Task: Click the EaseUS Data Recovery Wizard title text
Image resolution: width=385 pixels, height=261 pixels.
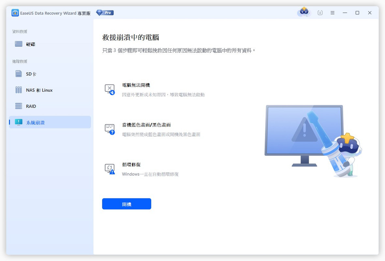Action: coord(55,13)
